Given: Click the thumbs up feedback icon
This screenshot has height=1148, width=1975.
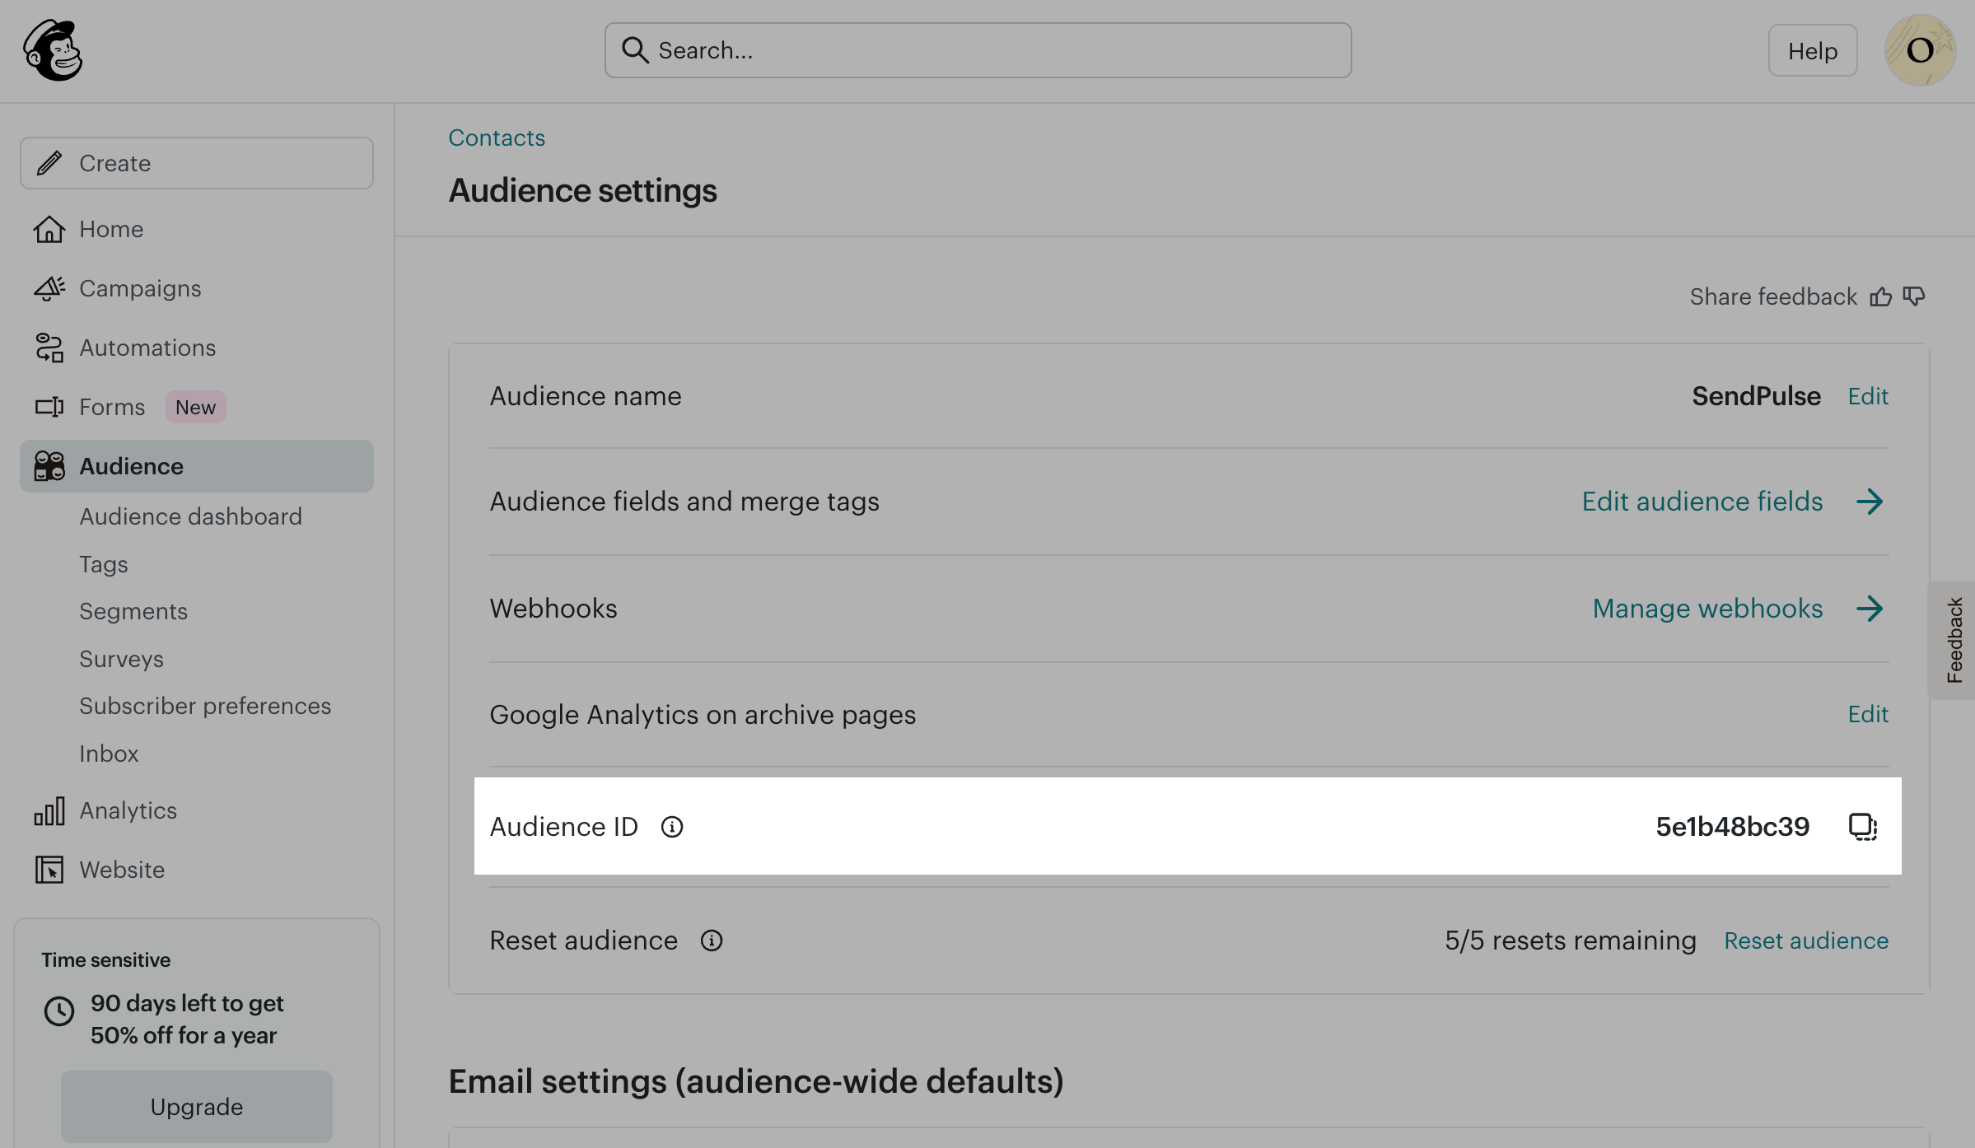Looking at the screenshot, I should point(1881,296).
